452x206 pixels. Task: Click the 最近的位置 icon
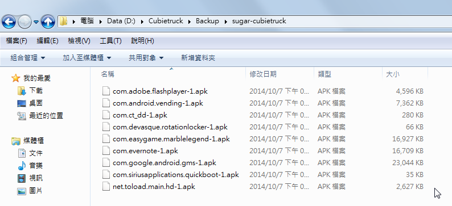tap(22, 116)
